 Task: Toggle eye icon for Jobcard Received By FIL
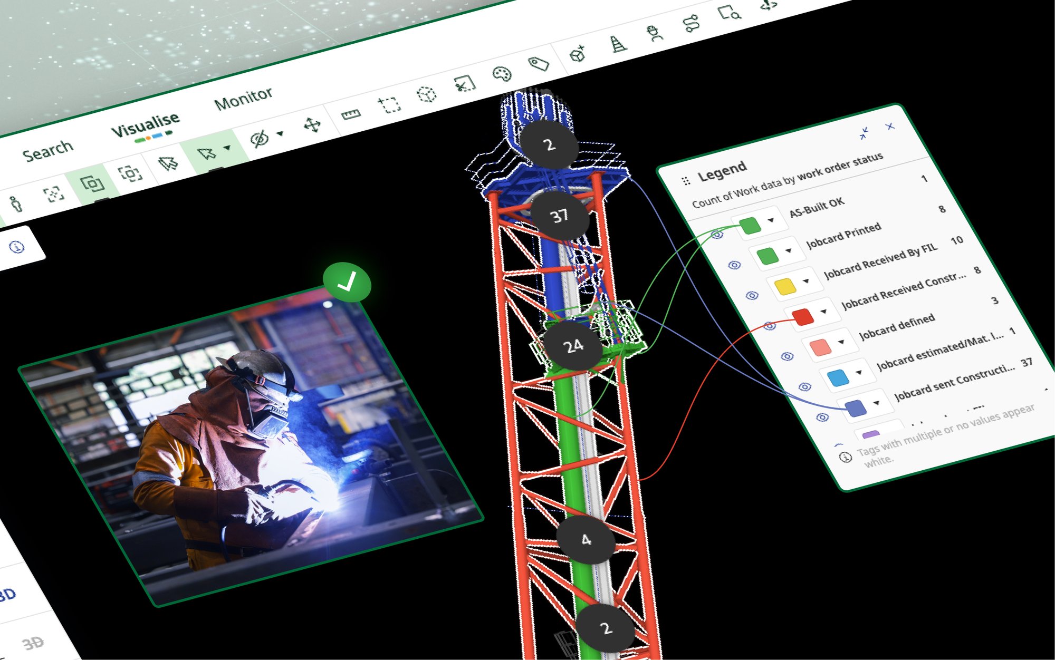(x=752, y=295)
